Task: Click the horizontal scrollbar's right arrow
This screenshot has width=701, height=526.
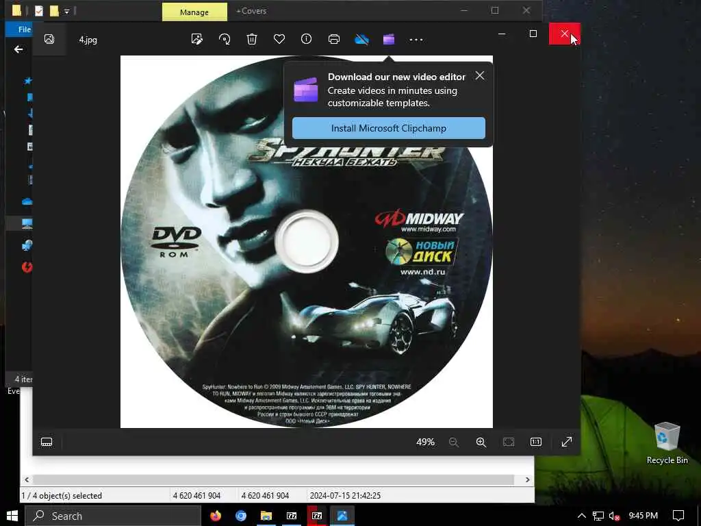Action: pyautogui.click(x=528, y=479)
